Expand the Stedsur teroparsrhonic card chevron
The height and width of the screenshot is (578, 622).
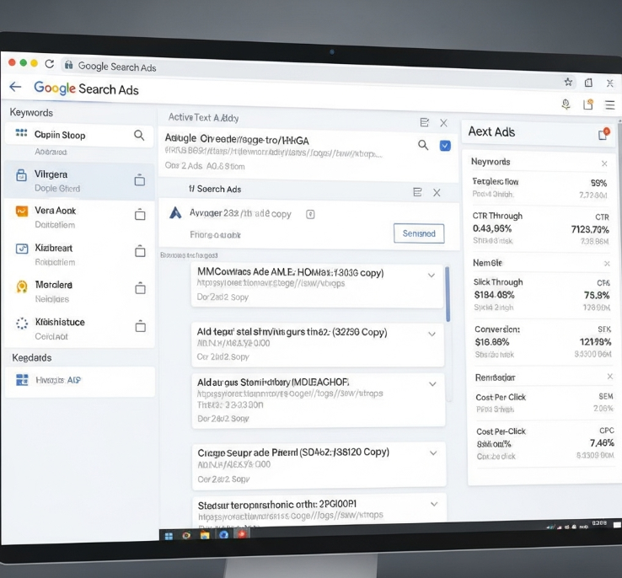point(434,504)
